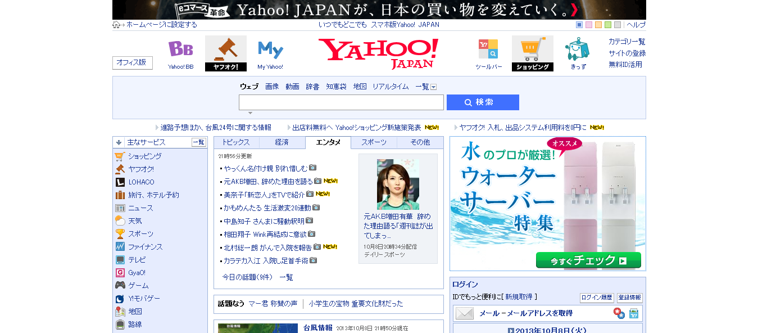The width and height of the screenshot is (758, 333).
Task: Open ニュース in the services sidebar
Action: (x=140, y=208)
